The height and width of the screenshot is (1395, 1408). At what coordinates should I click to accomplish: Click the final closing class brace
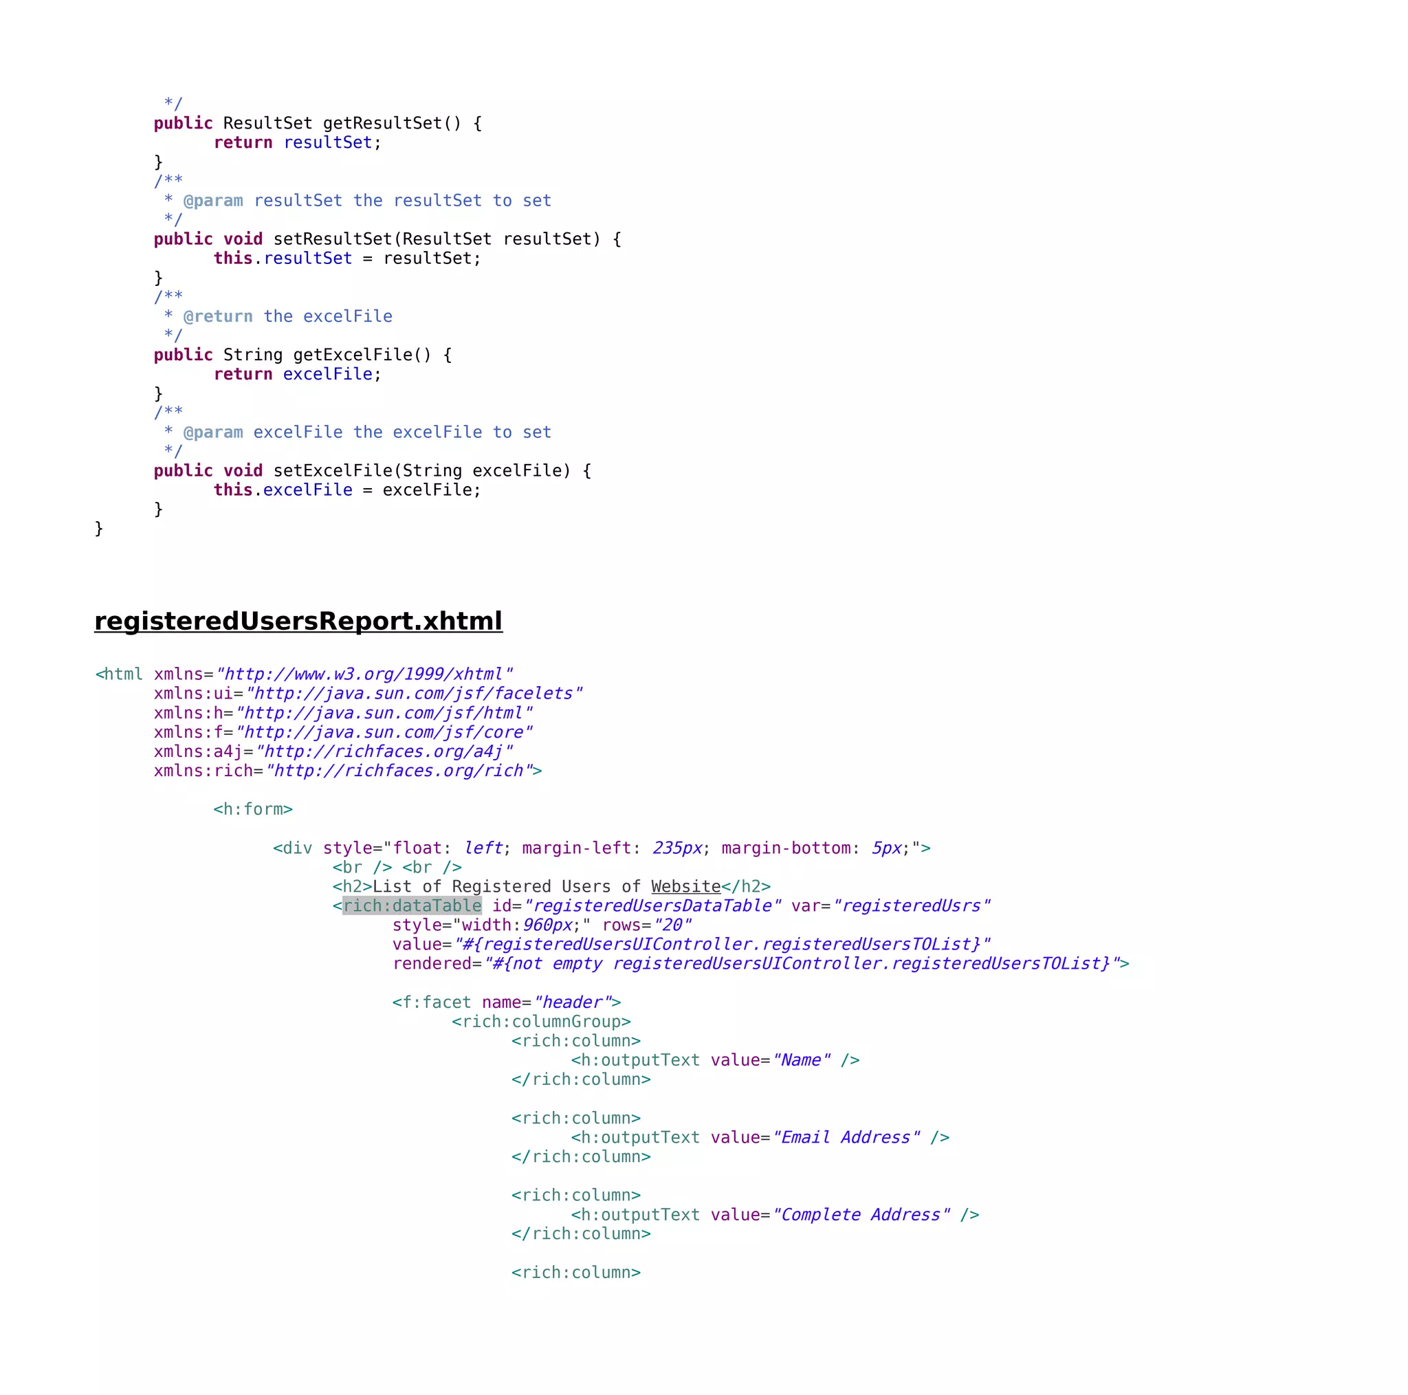[99, 529]
